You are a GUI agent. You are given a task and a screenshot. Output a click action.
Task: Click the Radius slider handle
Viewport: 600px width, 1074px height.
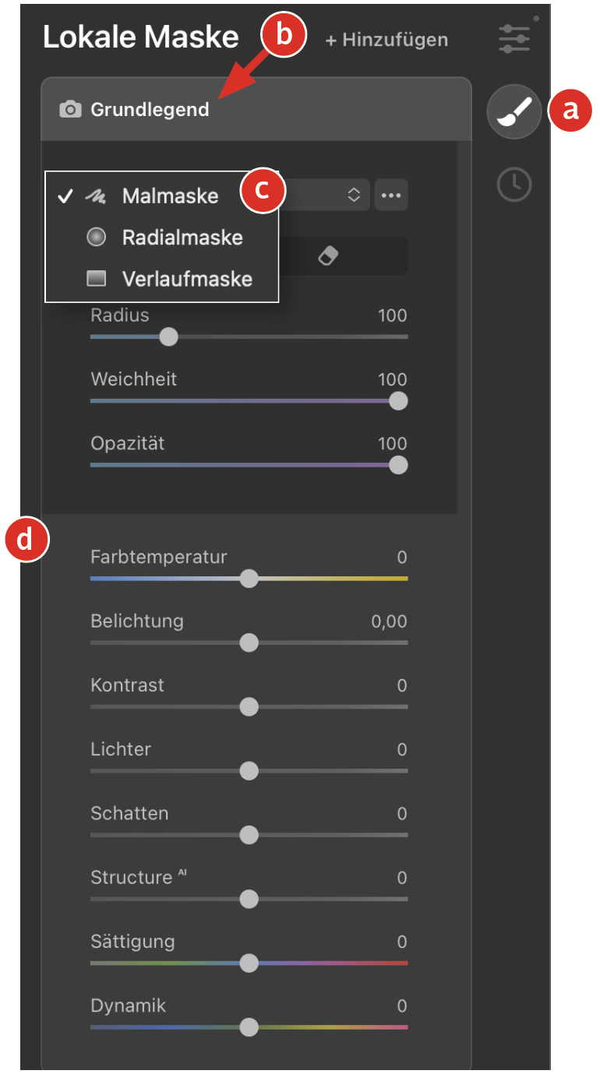168,337
